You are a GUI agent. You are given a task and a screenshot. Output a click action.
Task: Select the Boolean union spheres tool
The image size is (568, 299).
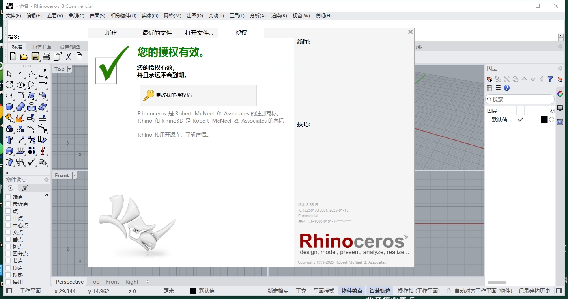tap(21, 107)
